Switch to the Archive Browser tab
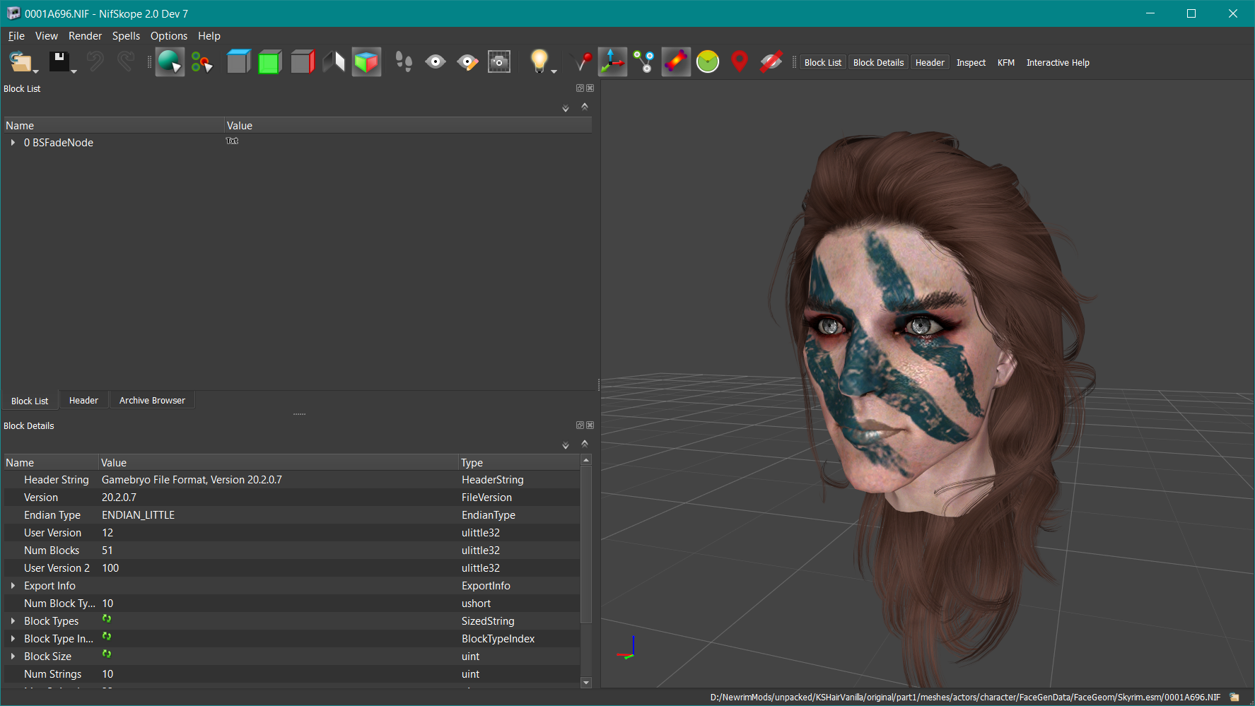This screenshot has height=706, width=1255. [x=152, y=401]
